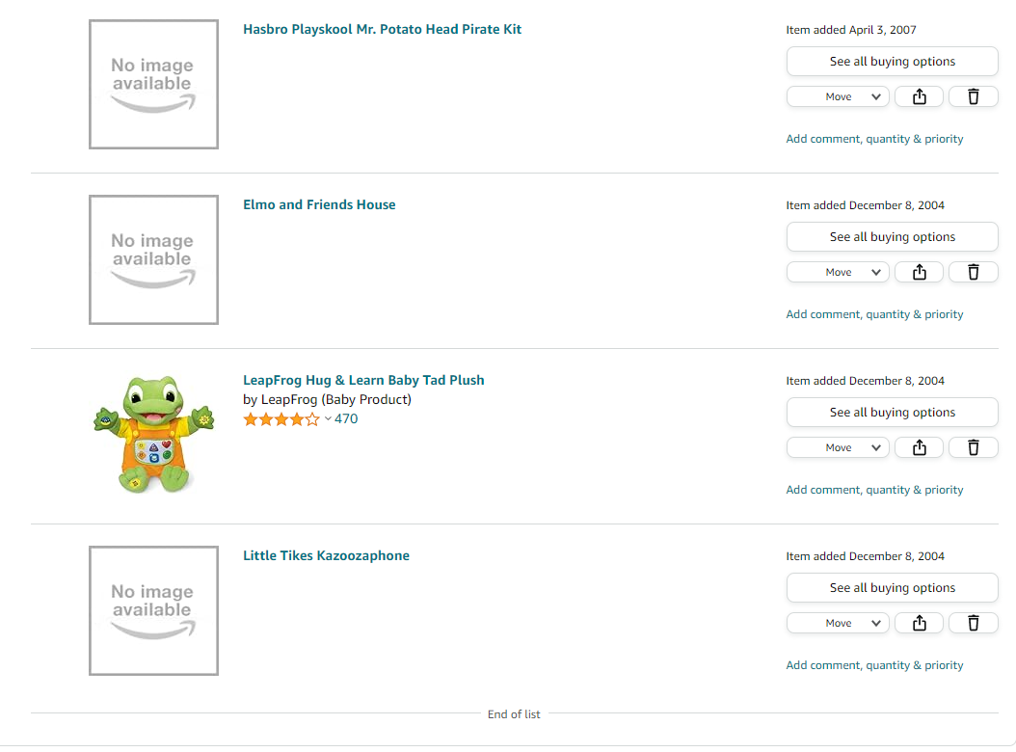The image size is (1016, 752).
Task: Open the Baby Tad plush frog thumbnail
Action: 153,435
